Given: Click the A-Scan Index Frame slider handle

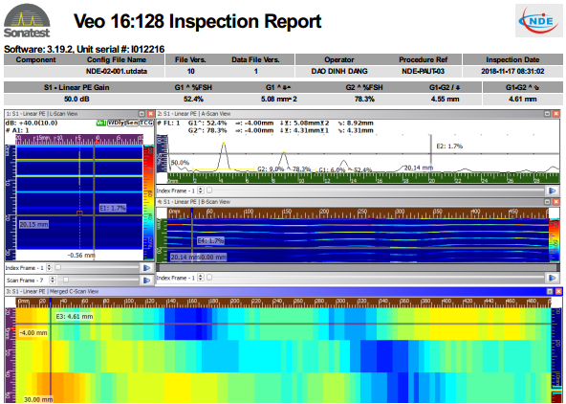Looking at the screenshot, I should 209,191.
